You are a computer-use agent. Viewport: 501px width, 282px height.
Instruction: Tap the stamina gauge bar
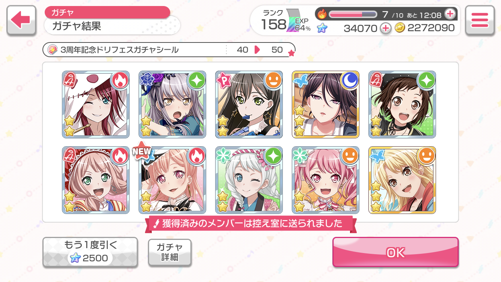pyautogui.click(x=353, y=15)
